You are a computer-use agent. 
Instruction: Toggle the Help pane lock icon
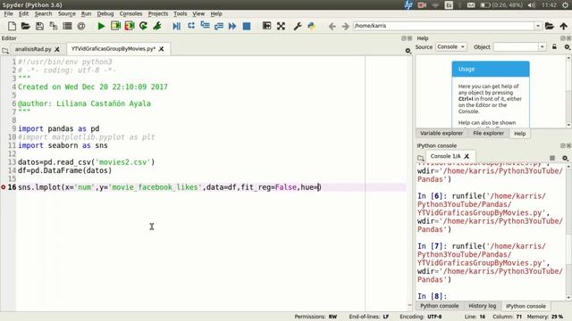coord(554,46)
